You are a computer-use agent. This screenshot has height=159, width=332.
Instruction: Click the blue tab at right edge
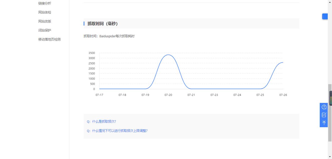click(x=325, y=17)
